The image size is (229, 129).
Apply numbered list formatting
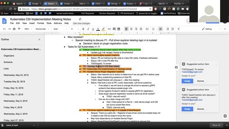[153, 29]
